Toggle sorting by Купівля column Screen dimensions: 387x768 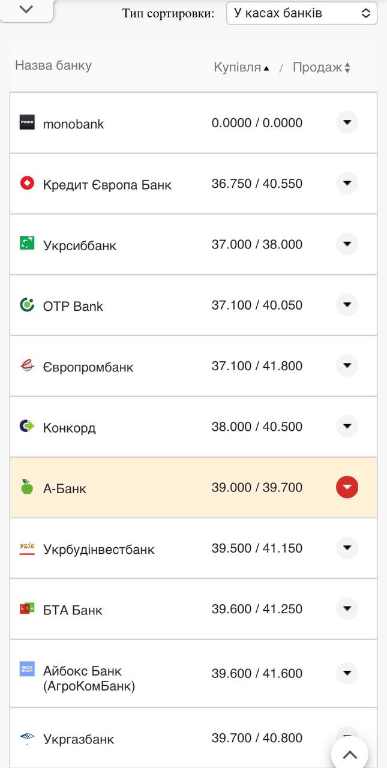click(239, 67)
